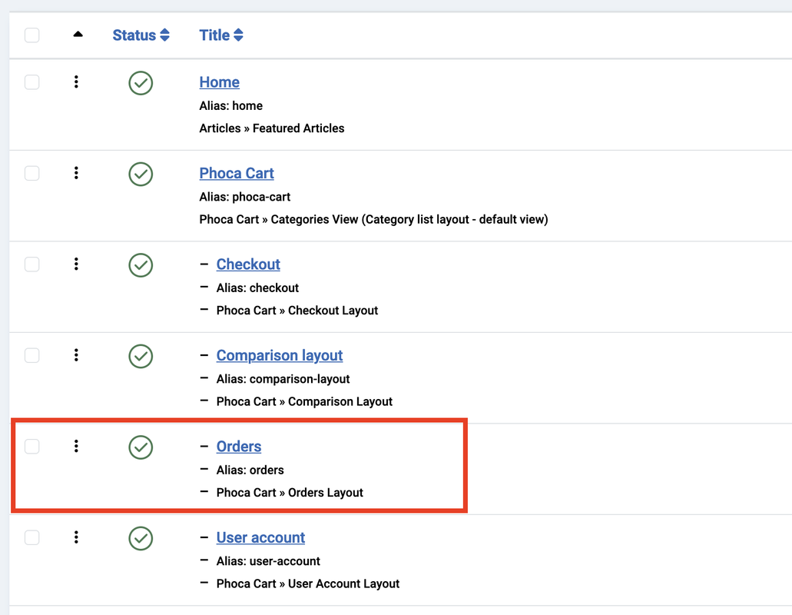
Task: Click 'Phoca Cart » Orders Layout' text
Action: [x=290, y=492]
